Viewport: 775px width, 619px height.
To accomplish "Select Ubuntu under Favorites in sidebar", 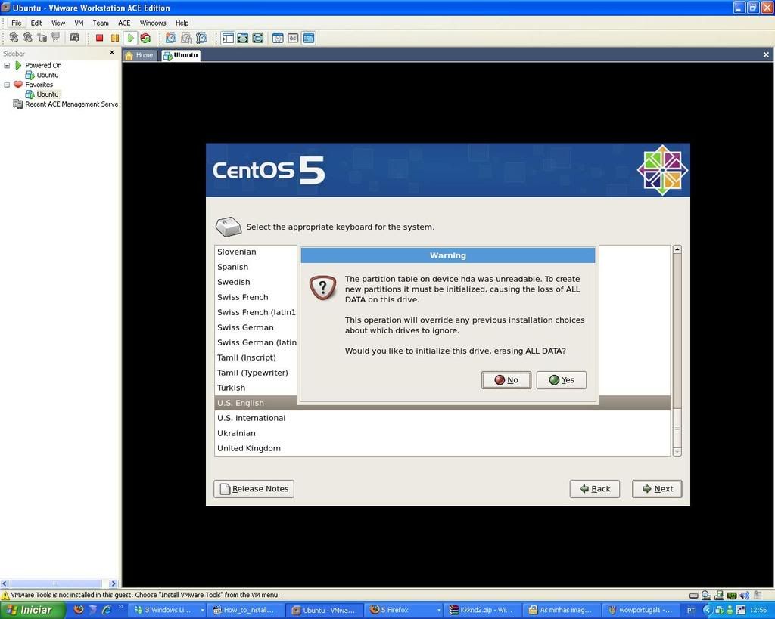I will (47, 94).
